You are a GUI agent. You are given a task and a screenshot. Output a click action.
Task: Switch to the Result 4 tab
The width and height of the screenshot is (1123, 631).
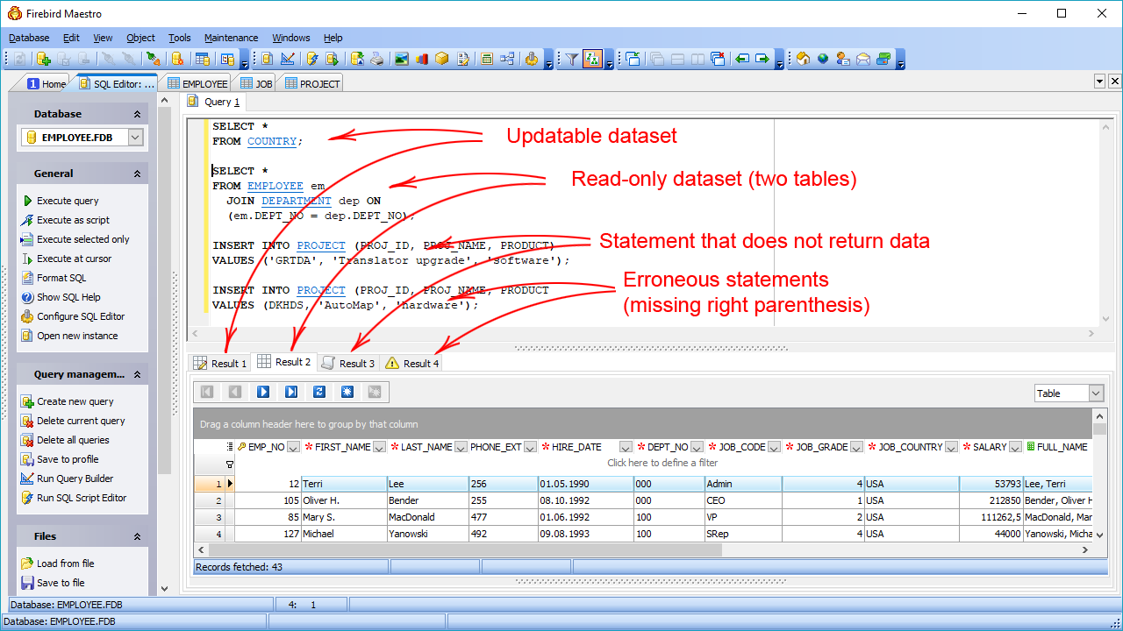point(412,363)
